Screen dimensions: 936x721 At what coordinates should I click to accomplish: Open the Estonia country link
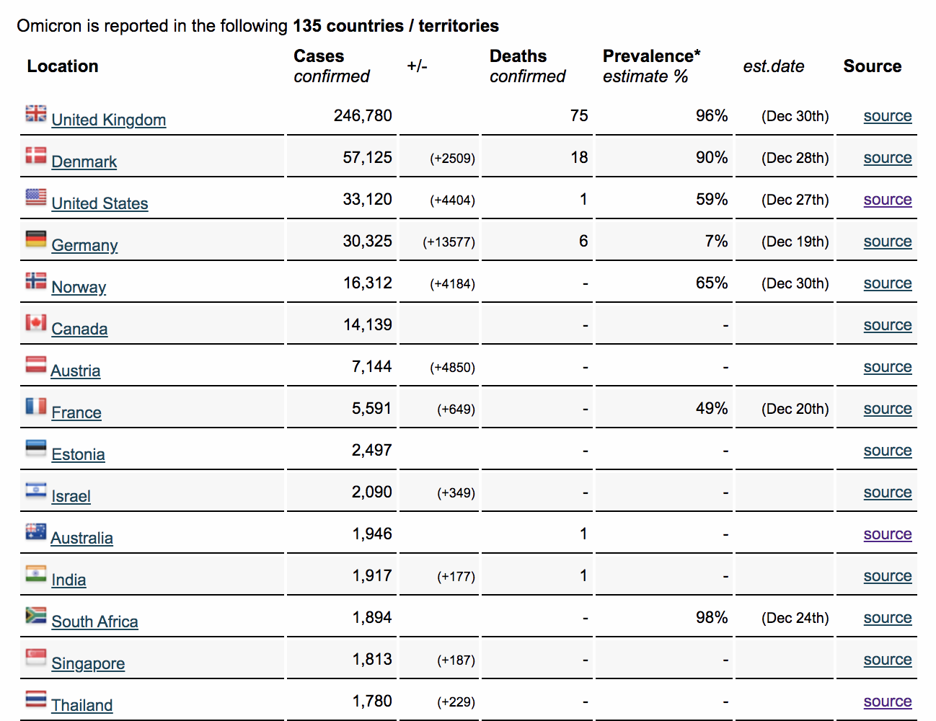coord(78,454)
